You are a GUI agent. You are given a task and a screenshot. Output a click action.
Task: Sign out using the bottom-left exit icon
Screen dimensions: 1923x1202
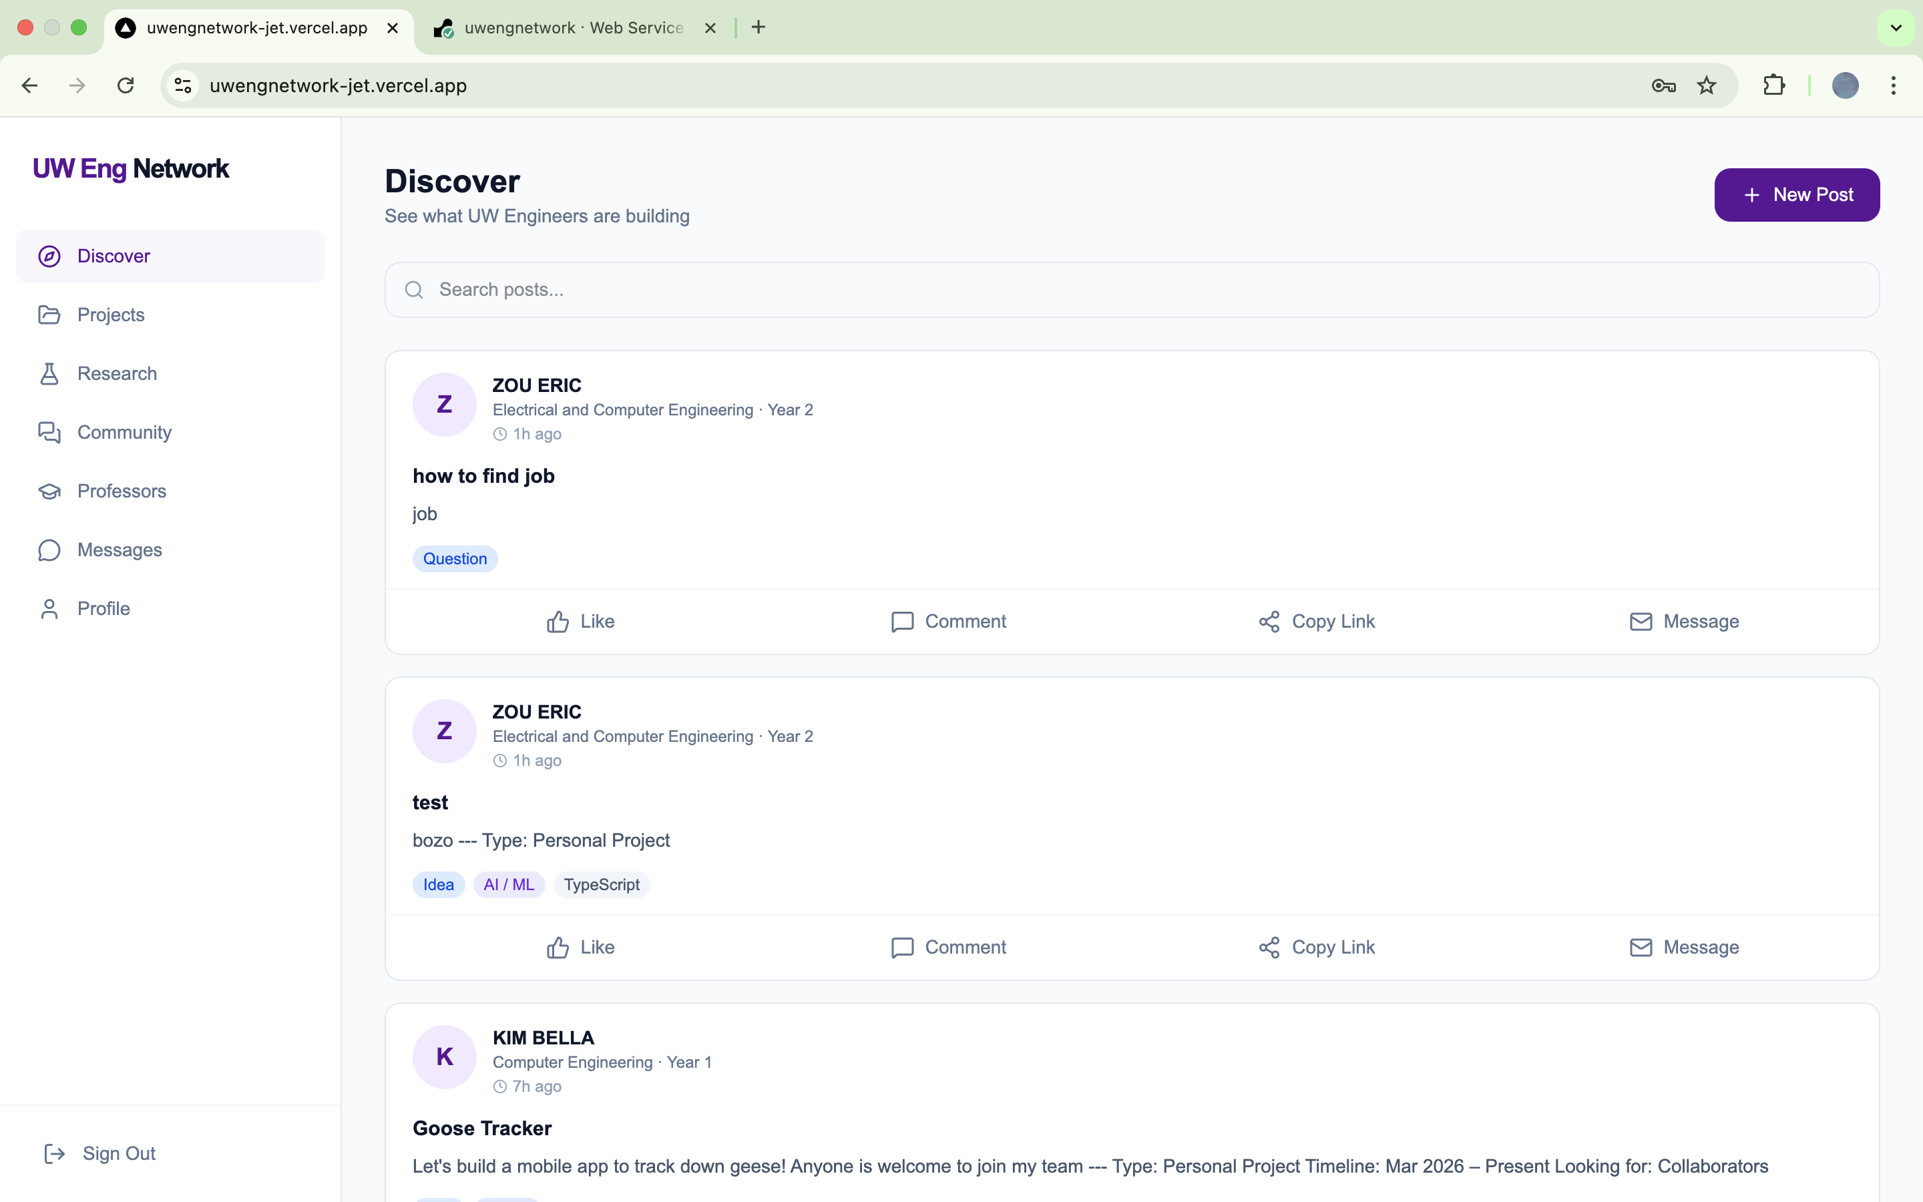click(x=54, y=1153)
